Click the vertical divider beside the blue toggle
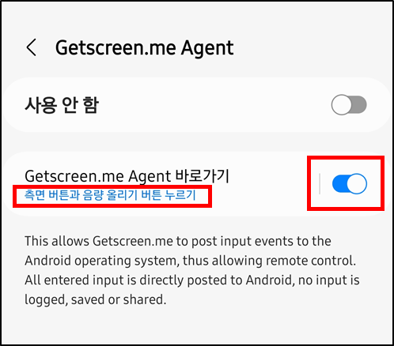Screen dimensions: 394x346 [x=320, y=183]
